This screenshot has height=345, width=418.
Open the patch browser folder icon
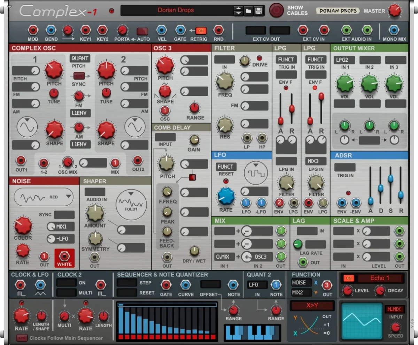[x=248, y=10]
